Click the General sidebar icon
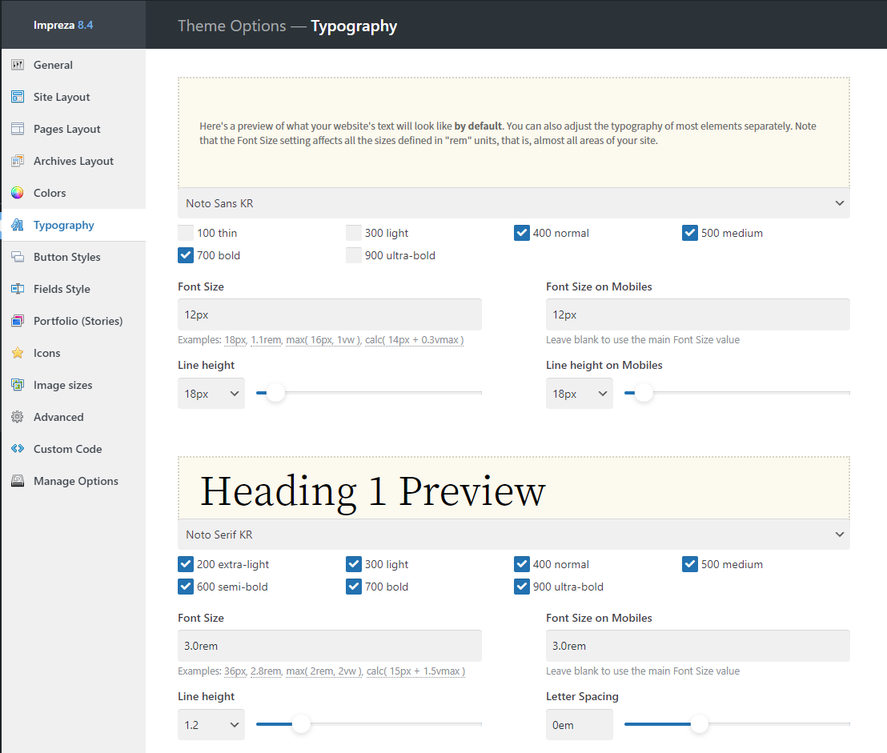This screenshot has width=887, height=753. [18, 65]
